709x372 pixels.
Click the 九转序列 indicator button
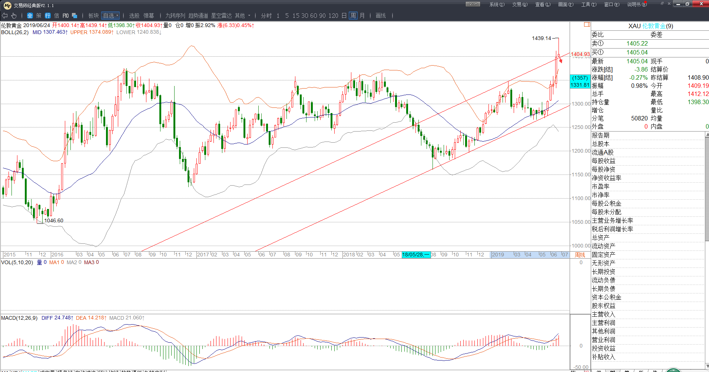pos(175,16)
